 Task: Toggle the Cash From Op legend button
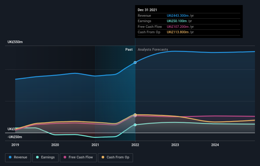115,157
